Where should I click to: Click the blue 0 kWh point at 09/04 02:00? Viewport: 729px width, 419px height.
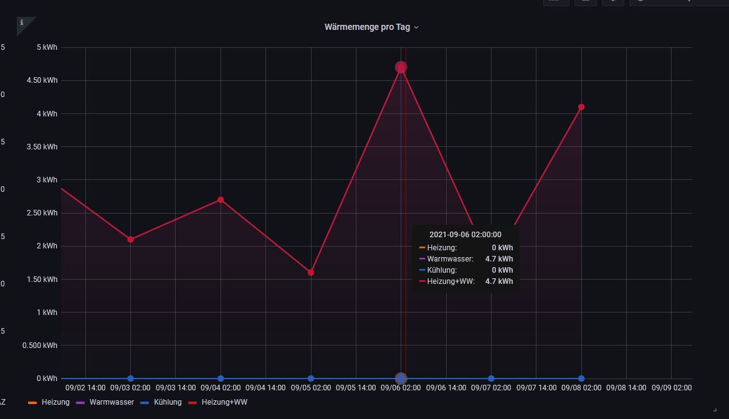(221, 379)
